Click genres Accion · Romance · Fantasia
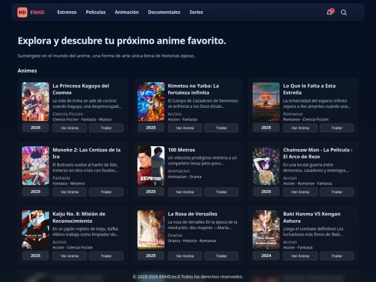This screenshot has height=282, width=376. 308,183
